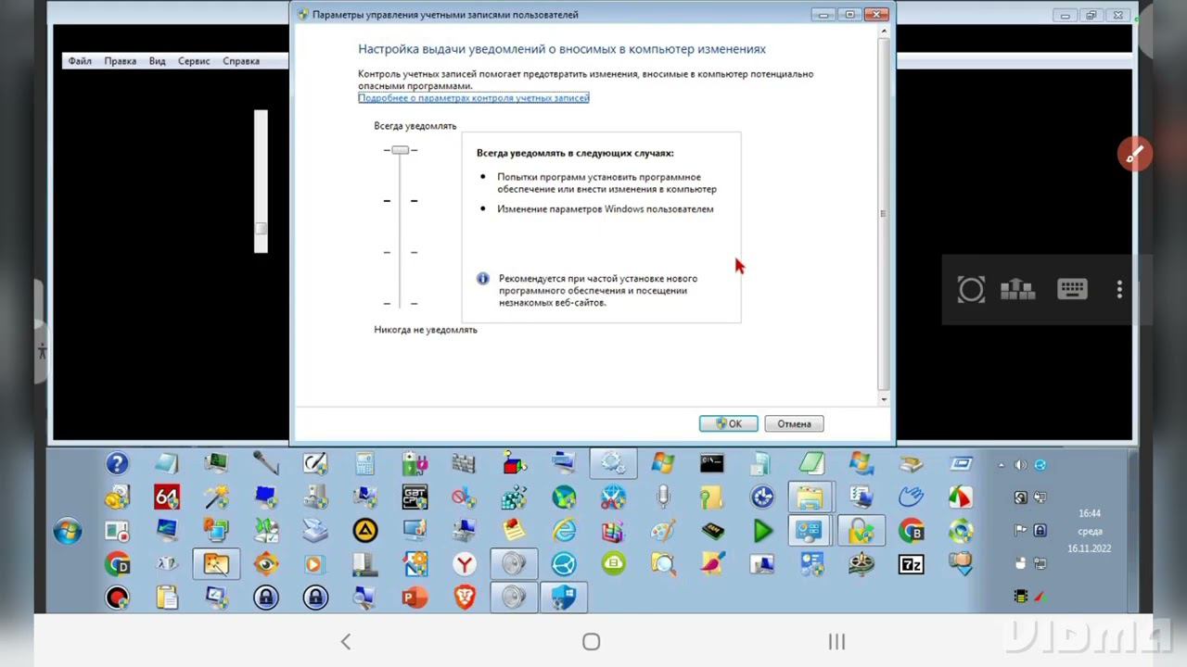1187x667 pixels.
Task: Tap the three-dot overflow menu in the overlay
Action: click(1119, 290)
